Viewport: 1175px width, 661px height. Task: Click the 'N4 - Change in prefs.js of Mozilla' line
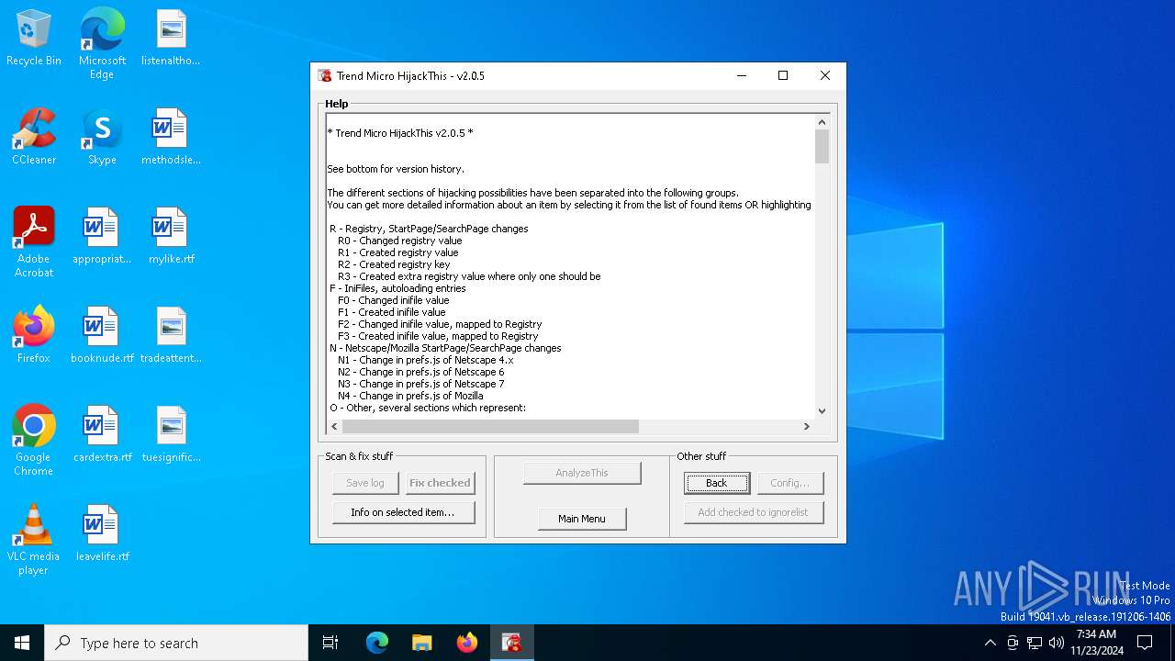[x=410, y=396]
